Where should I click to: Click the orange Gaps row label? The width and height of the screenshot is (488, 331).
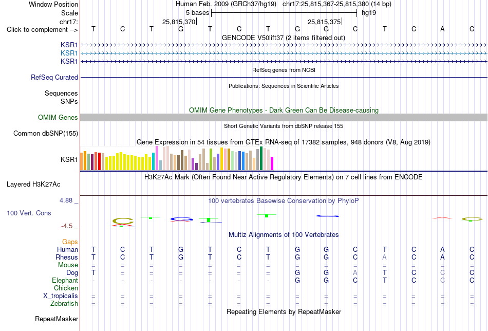(x=70, y=242)
